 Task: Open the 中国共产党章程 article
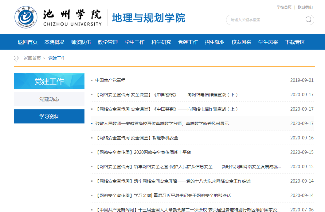110,80
